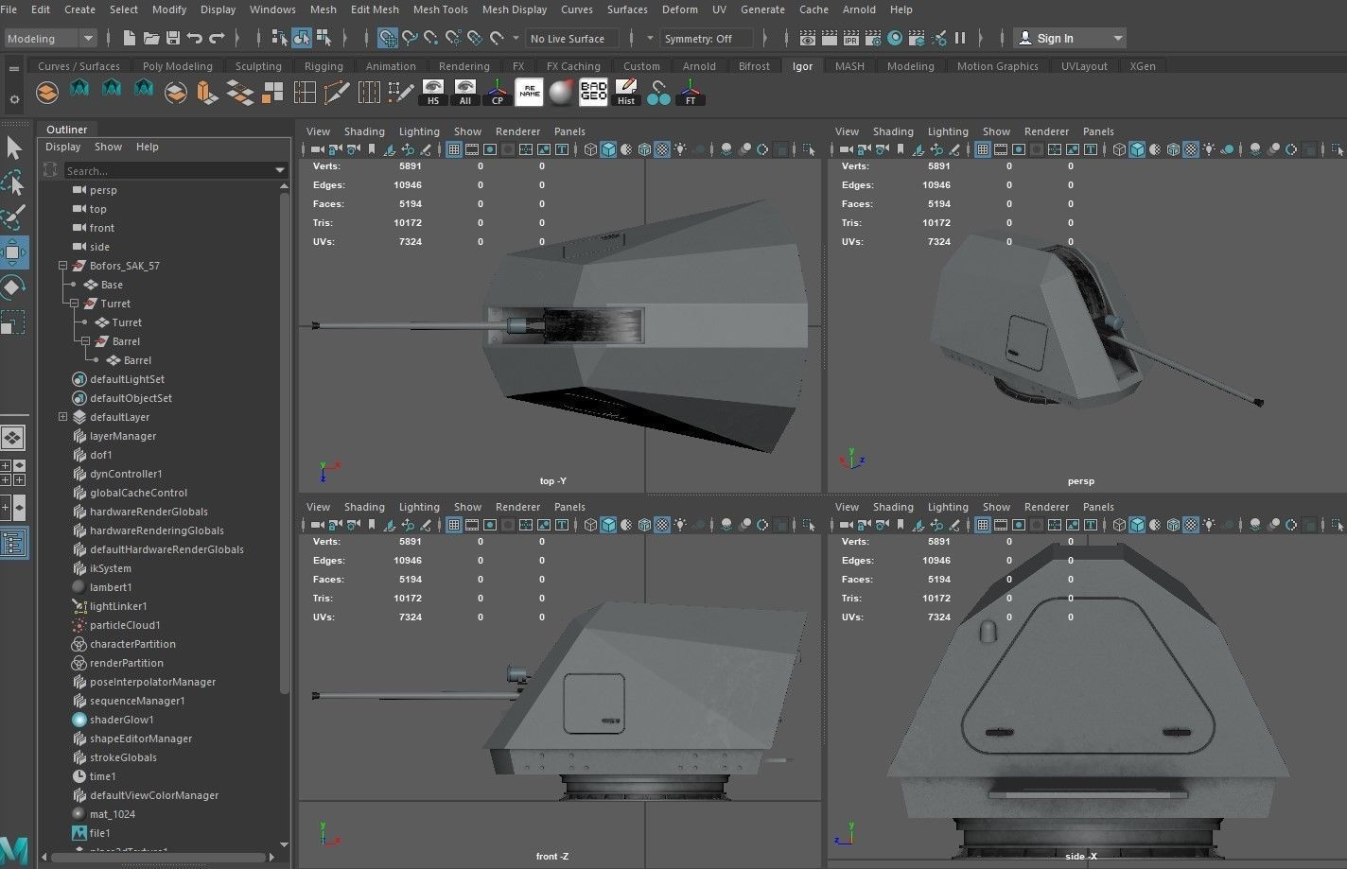
Task: Toggle grid display in top view panel
Action: (454, 149)
